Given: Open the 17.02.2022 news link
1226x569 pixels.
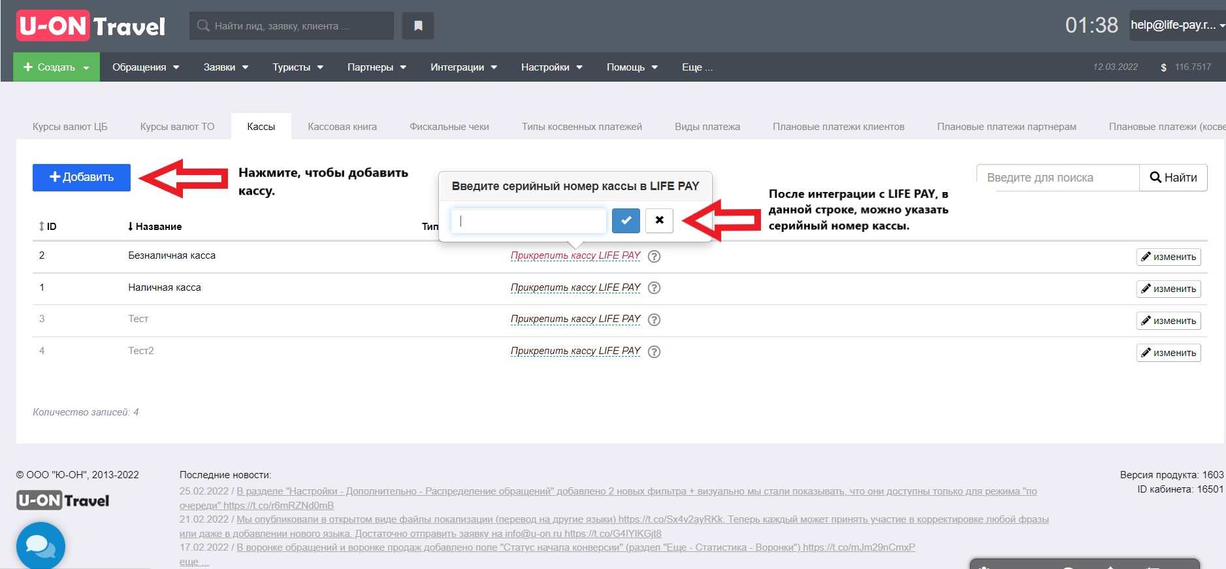Looking at the screenshot, I should pyautogui.click(x=575, y=547).
